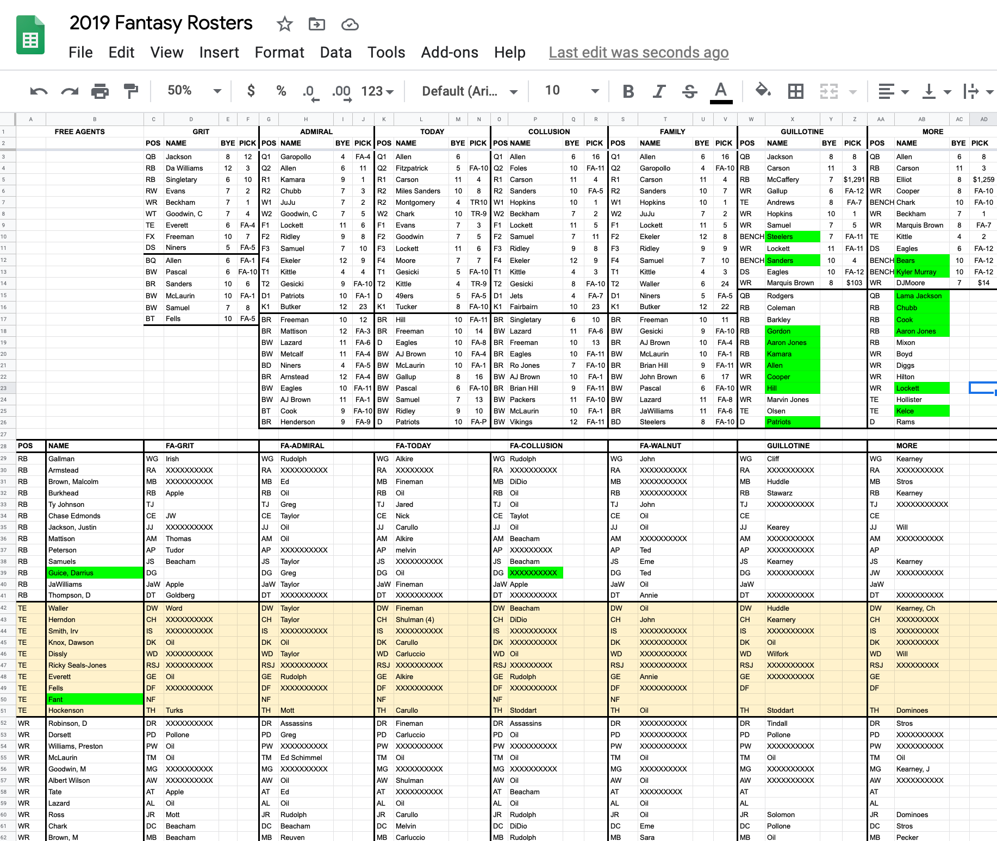Select the 'Ed Schimmel' cell
The height and width of the screenshot is (841, 997).
(306, 757)
